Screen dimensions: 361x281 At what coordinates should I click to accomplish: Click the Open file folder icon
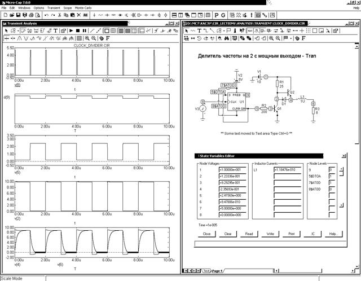click(x=12, y=15)
